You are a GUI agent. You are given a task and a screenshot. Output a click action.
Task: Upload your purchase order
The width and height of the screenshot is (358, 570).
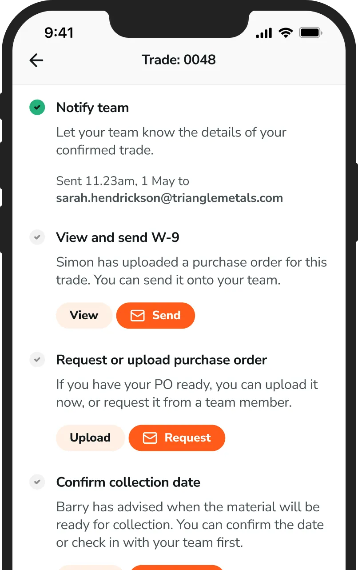click(x=90, y=438)
